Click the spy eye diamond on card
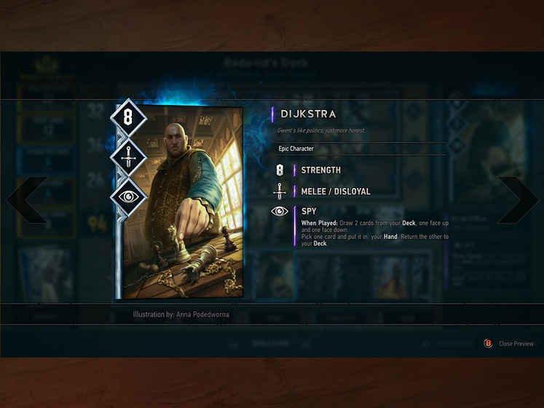Screen dimensions: 544x408 click(x=128, y=197)
